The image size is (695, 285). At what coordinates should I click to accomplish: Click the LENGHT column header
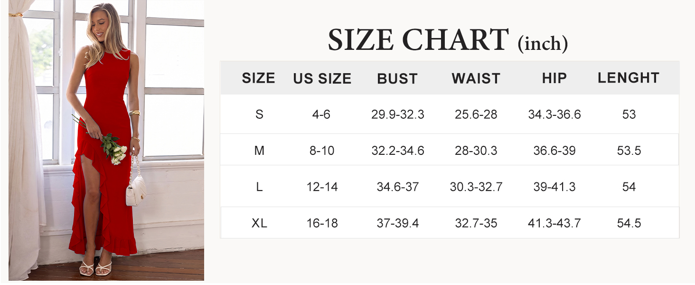click(629, 78)
